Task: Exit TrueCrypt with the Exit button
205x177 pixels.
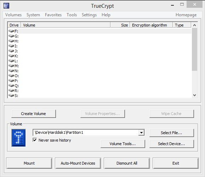Action: tap(176, 163)
